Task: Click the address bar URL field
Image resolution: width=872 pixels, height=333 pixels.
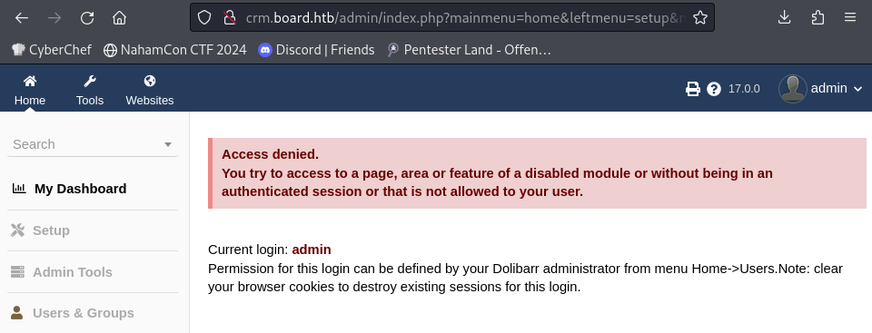Action: click(464, 18)
